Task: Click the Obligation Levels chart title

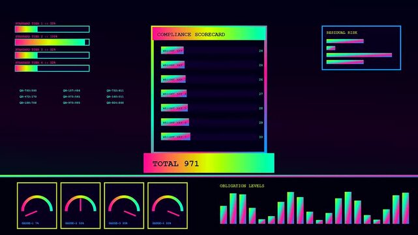Action: (242, 185)
